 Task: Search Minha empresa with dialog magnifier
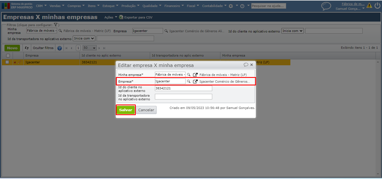189,75
